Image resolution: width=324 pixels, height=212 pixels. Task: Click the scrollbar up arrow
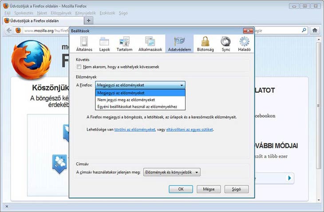319,39
